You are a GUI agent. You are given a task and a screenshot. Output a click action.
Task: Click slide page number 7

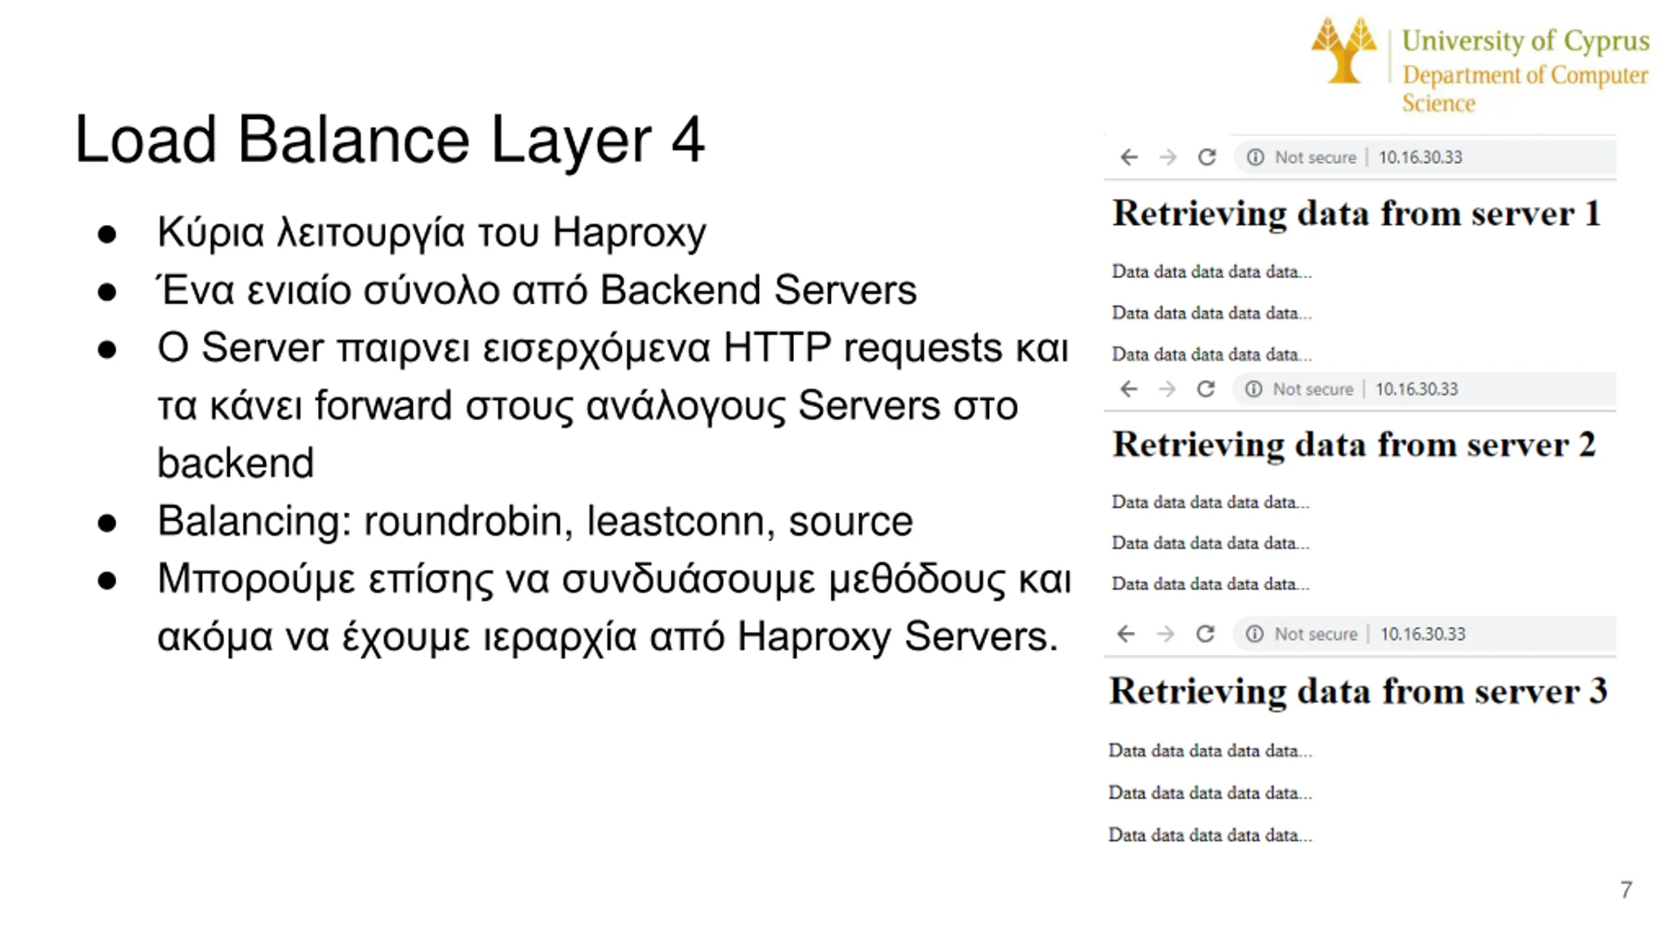click(x=1626, y=889)
